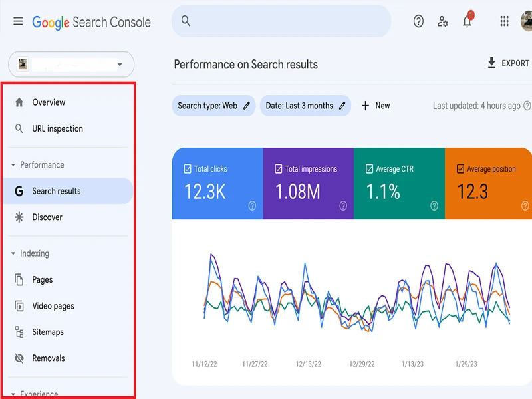
Task: Open the property selector dropdown
Action: pyautogui.click(x=71, y=64)
